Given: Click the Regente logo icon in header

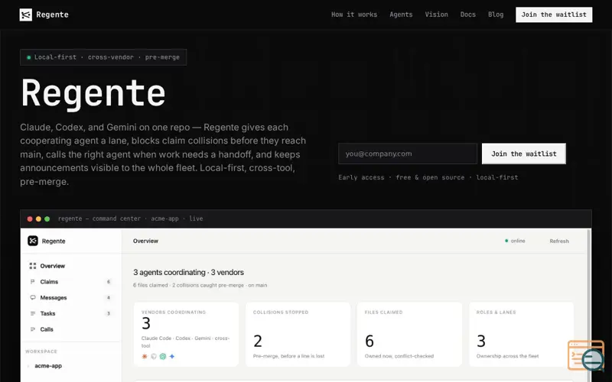Looking at the screenshot, I should (26, 15).
